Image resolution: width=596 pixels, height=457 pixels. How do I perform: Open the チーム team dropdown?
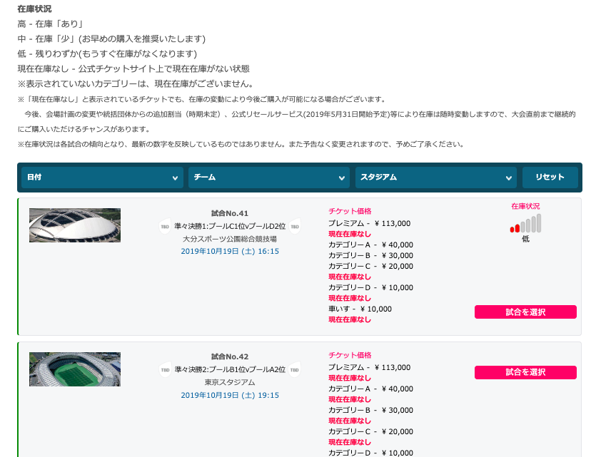[x=268, y=178]
